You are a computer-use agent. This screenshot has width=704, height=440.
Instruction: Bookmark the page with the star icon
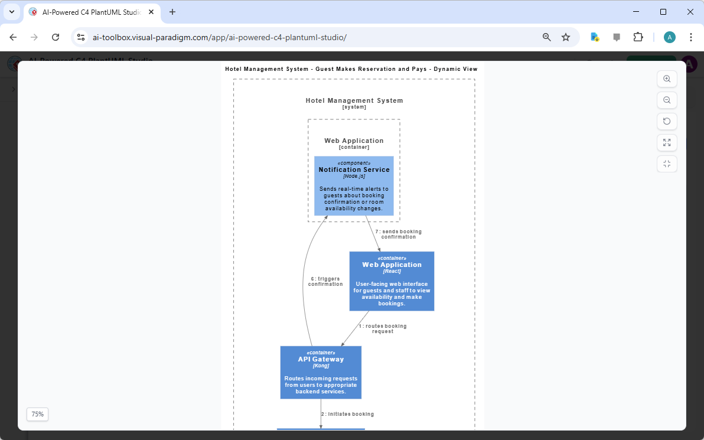coord(566,37)
